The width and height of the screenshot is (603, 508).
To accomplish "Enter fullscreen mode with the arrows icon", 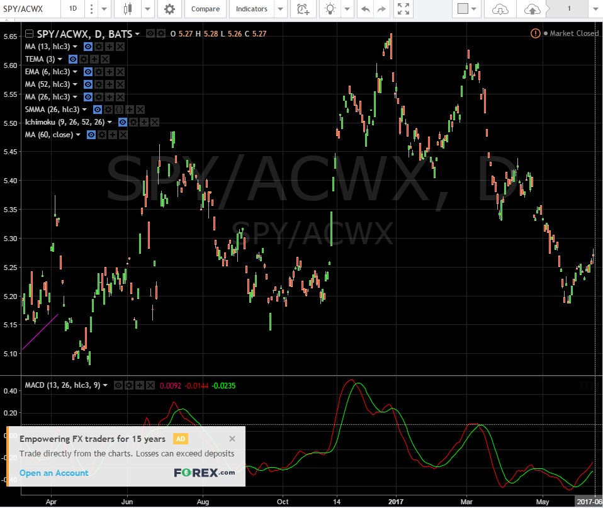I will point(403,9).
